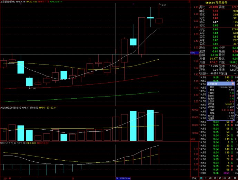The width and height of the screenshot is (238, 180).
Task: Click the 卖② ask row at 9.07
Action: (x=218, y=22)
